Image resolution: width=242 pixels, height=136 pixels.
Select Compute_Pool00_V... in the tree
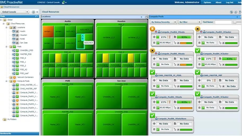(x=29, y=93)
